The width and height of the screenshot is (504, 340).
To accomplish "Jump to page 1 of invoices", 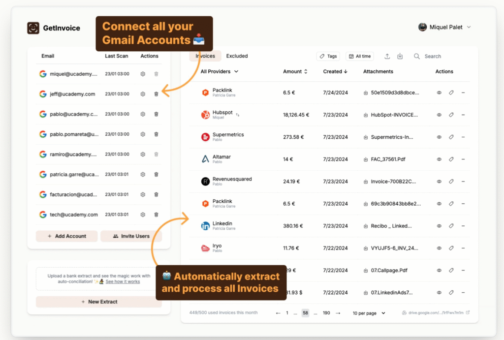I will click(287, 313).
